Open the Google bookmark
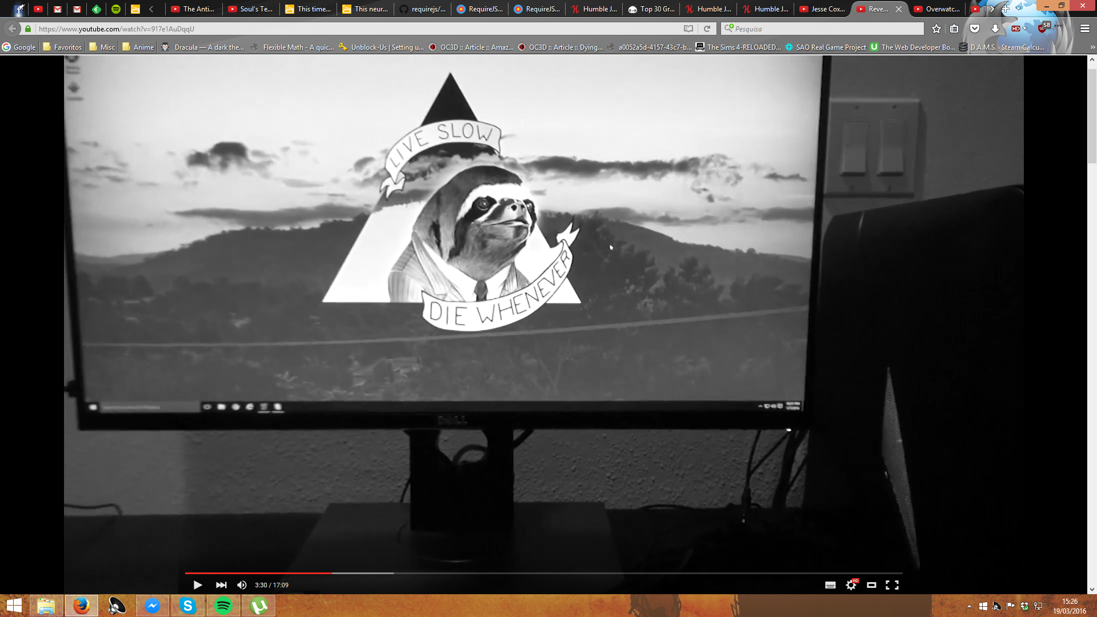 pos(19,47)
